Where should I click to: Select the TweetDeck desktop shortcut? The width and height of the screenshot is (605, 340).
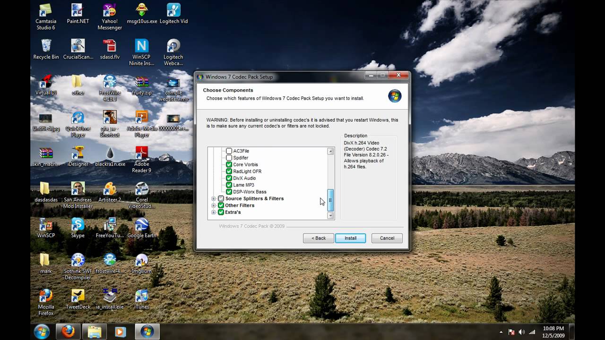click(78, 299)
